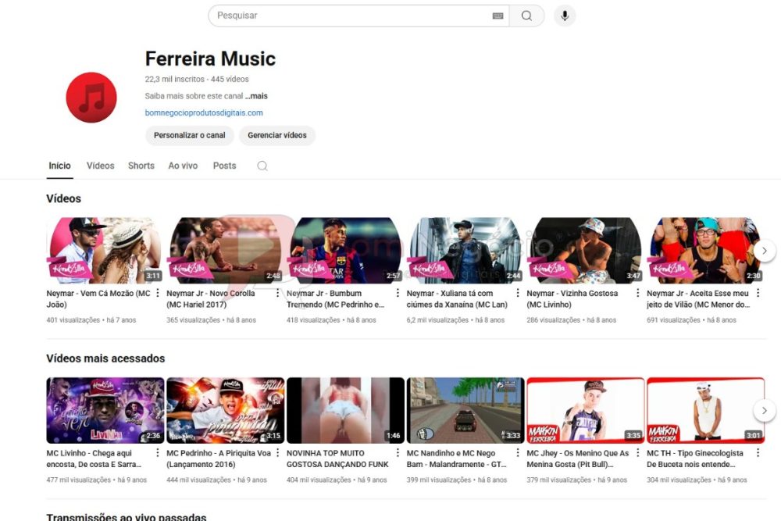
Task: Activate voice search microphone
Action: (565, 16)
